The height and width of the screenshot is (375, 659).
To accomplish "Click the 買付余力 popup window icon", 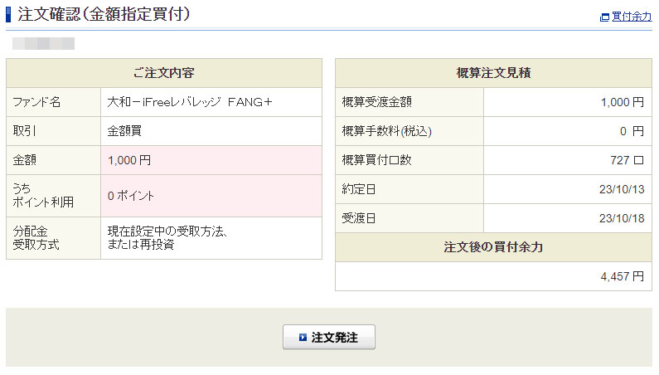I will [x=604, y=17].
